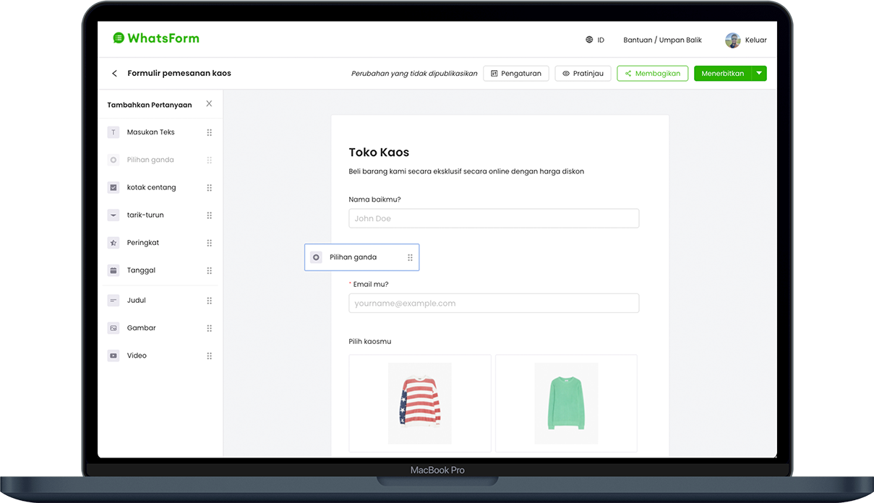
Task: Add a Judul element from sidebar
Action: click(x=137, y=301)
